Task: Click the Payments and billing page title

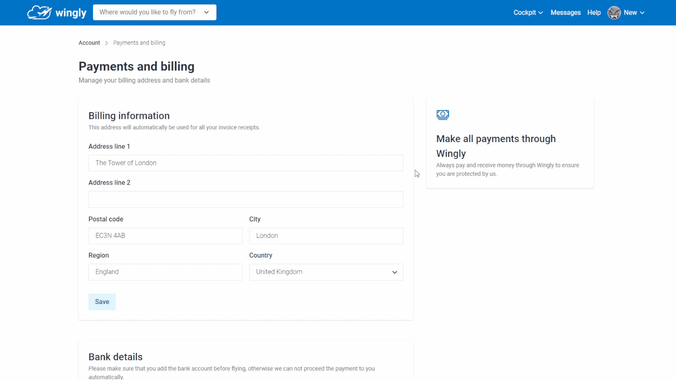Action: click(x=137, y=66)
